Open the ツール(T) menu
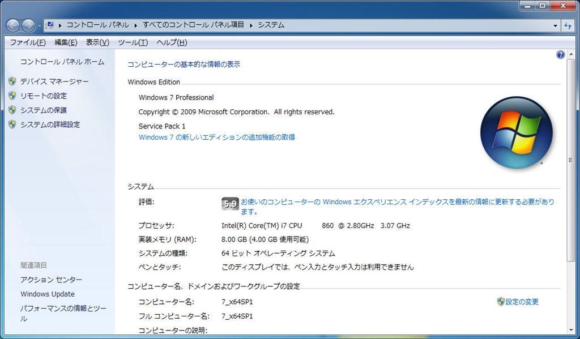The image size is (580, 339). 133,42
